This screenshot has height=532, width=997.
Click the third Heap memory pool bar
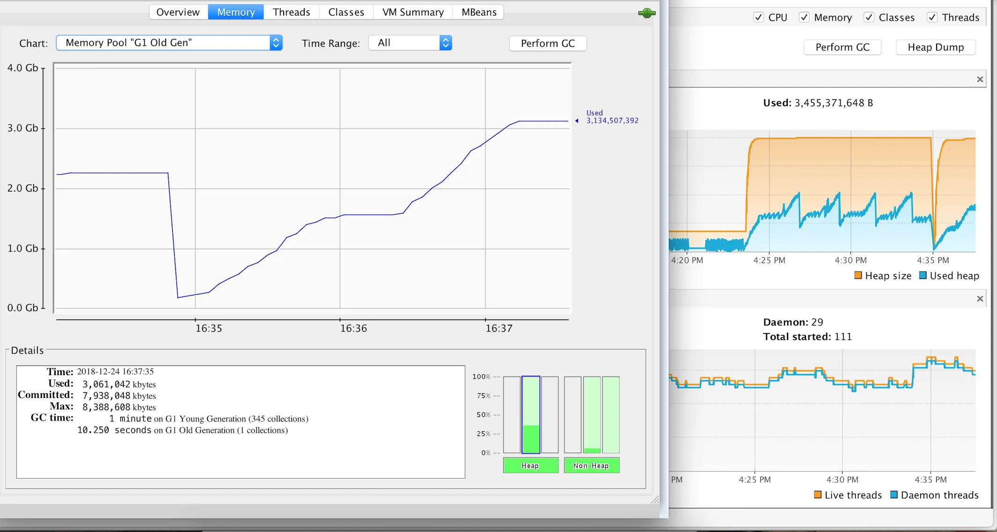[x=550, y=414]
